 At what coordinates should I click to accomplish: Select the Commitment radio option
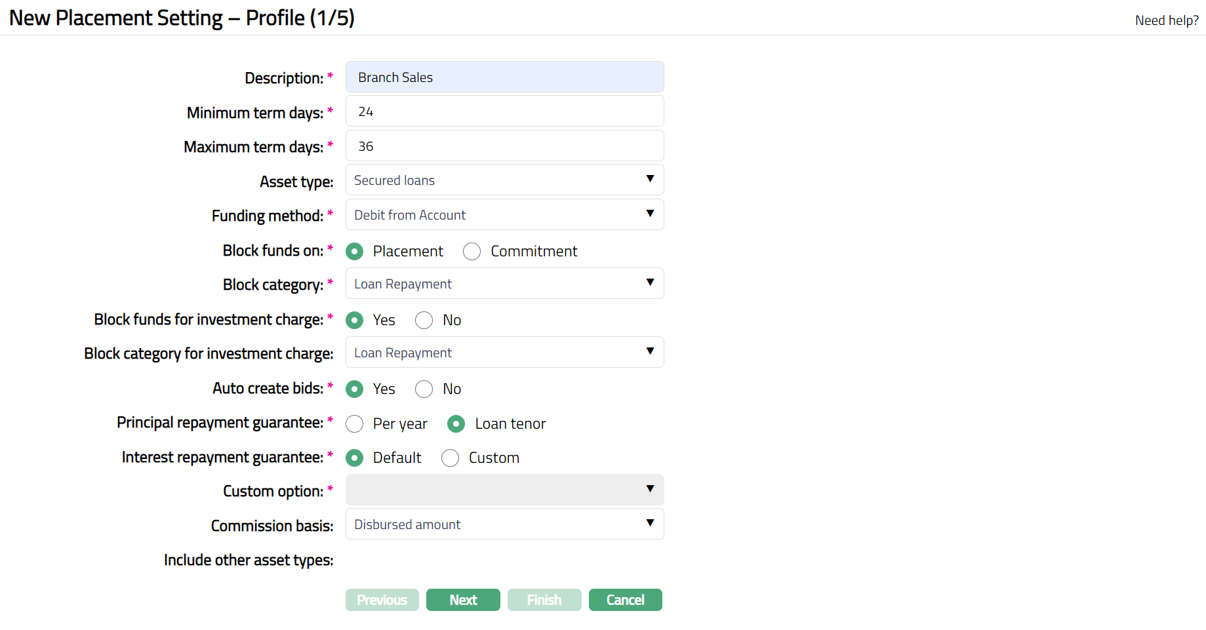[x=472, y=252]
